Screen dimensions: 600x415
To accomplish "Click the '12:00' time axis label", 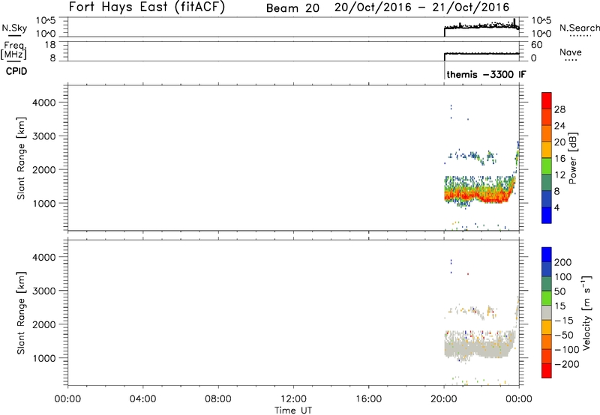I will click(293, 399).
